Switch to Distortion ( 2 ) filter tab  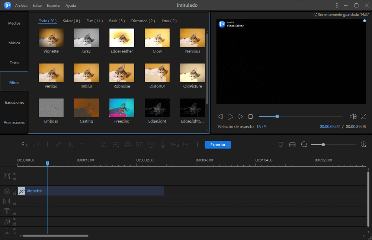(143, 21)
